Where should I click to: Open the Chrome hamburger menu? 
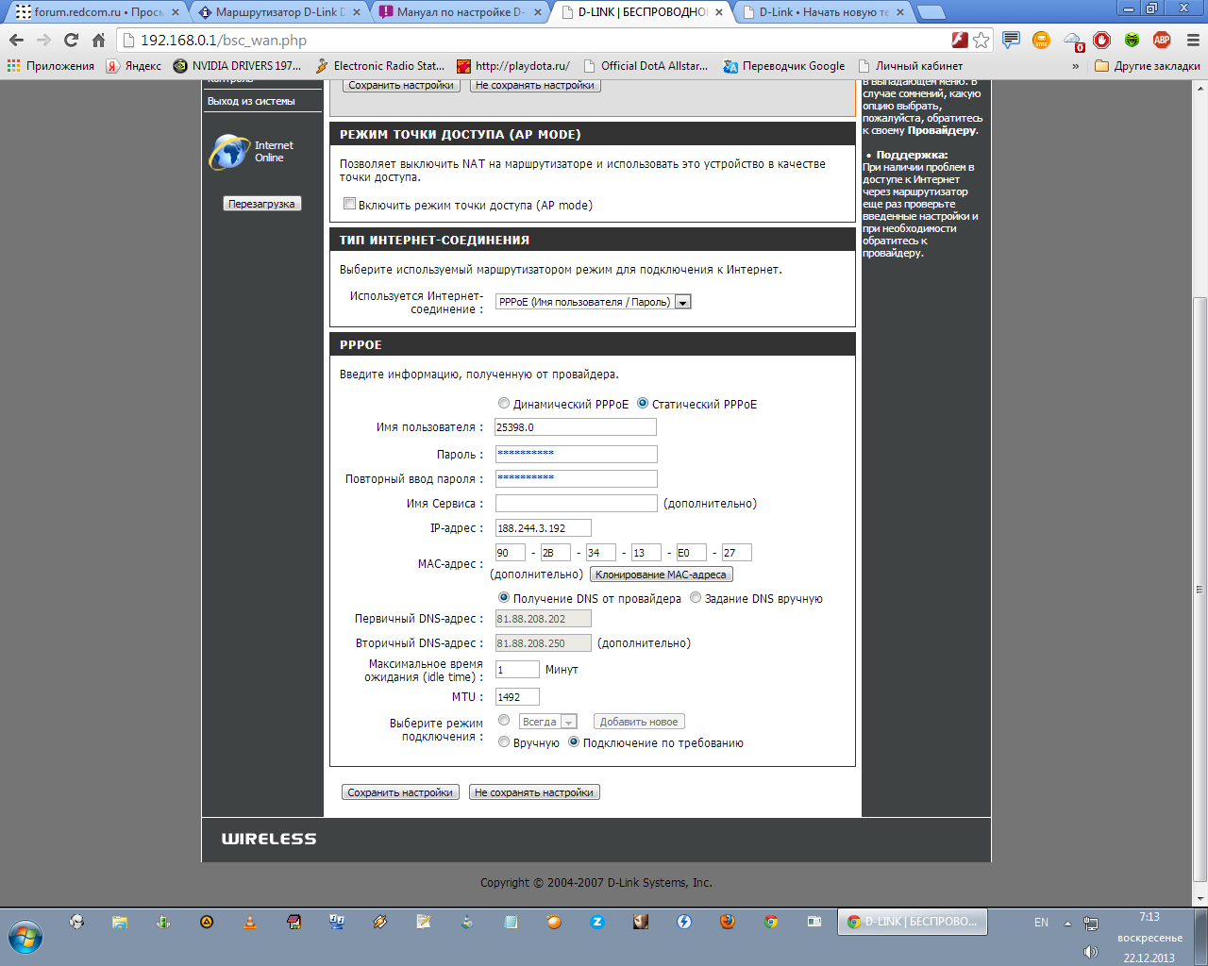[1192, 40]
